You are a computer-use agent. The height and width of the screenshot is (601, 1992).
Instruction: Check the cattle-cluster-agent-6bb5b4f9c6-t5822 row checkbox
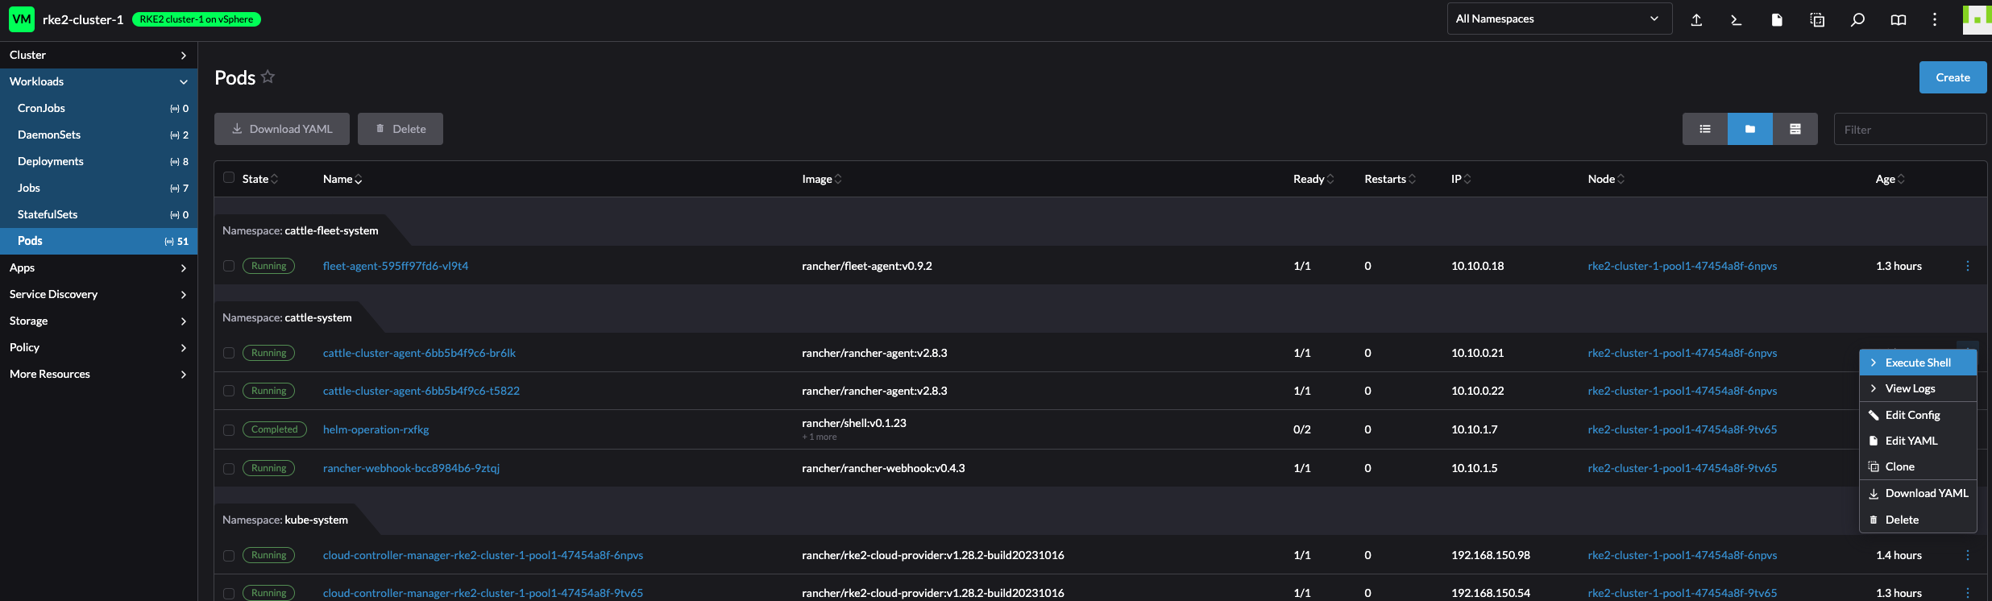229,391
